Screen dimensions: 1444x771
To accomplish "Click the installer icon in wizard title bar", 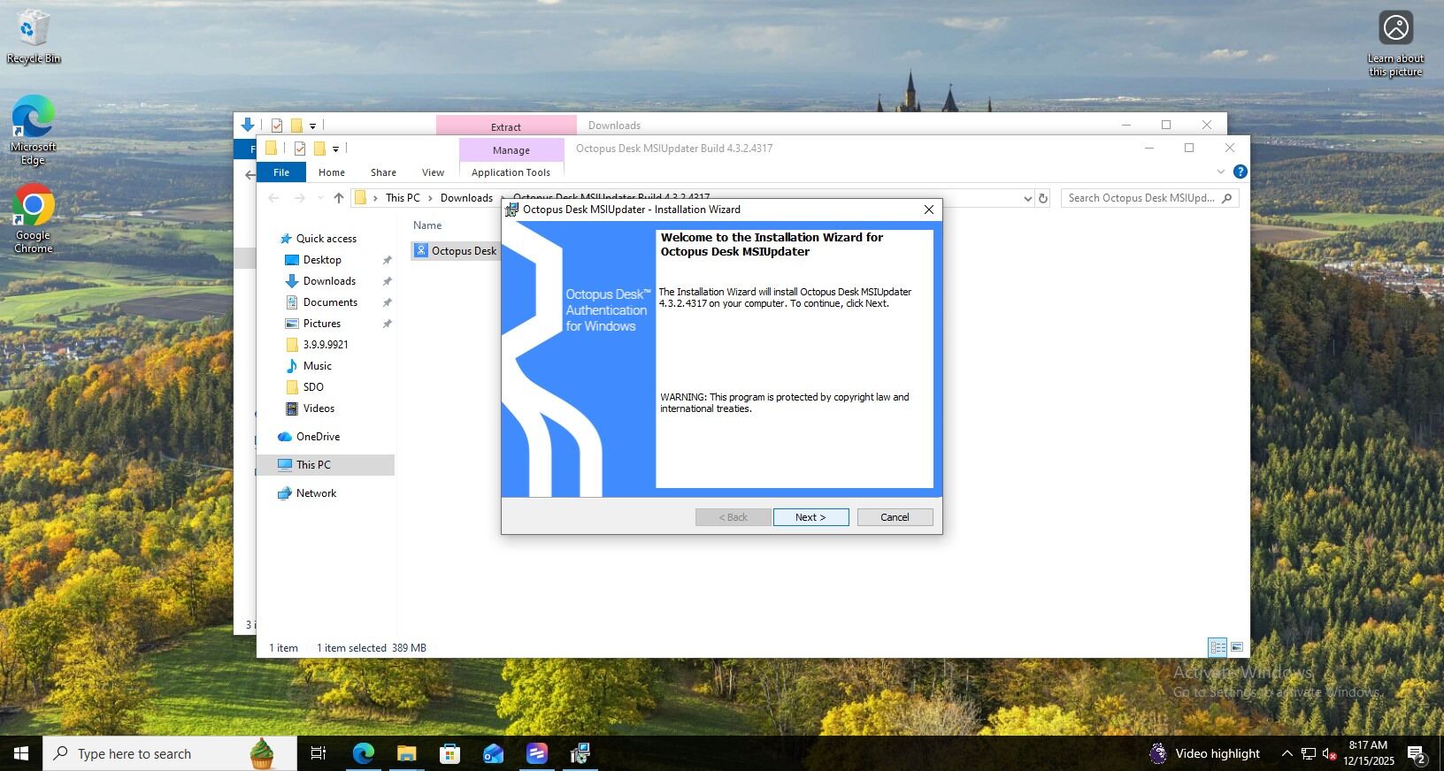I will pyautogui.click(x=511, y=210).
